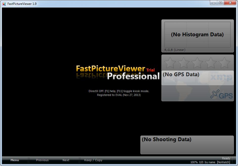Click the 'Registered to EVAL' text line
The width and height of the screenshot is (238, 166).
click(x=119, y=95)
